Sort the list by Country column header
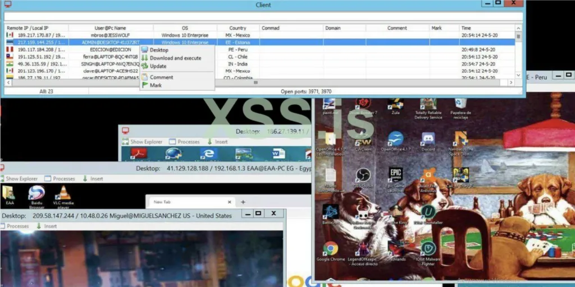575x287 pixels. click(238, 28)
